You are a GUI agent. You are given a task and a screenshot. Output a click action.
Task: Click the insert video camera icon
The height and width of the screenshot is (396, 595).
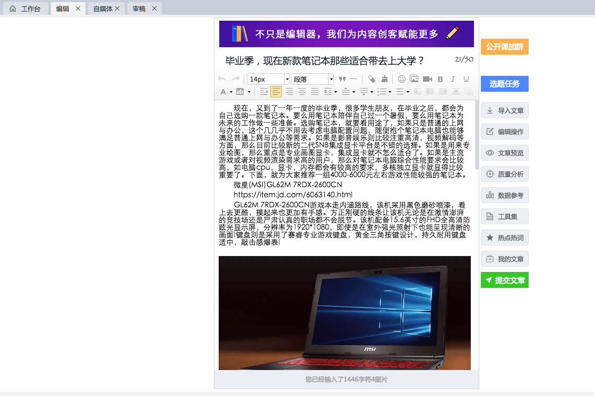click(x=427, y=79)
